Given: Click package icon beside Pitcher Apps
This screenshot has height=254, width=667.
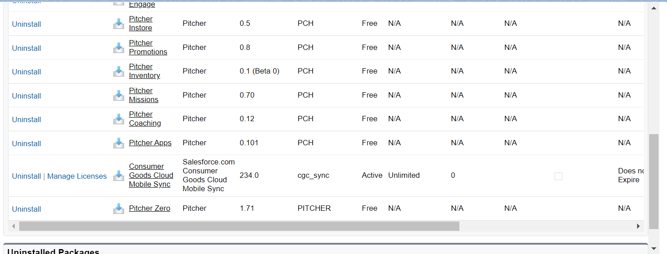Looking at the screenshot, I should tap(119, 143).
